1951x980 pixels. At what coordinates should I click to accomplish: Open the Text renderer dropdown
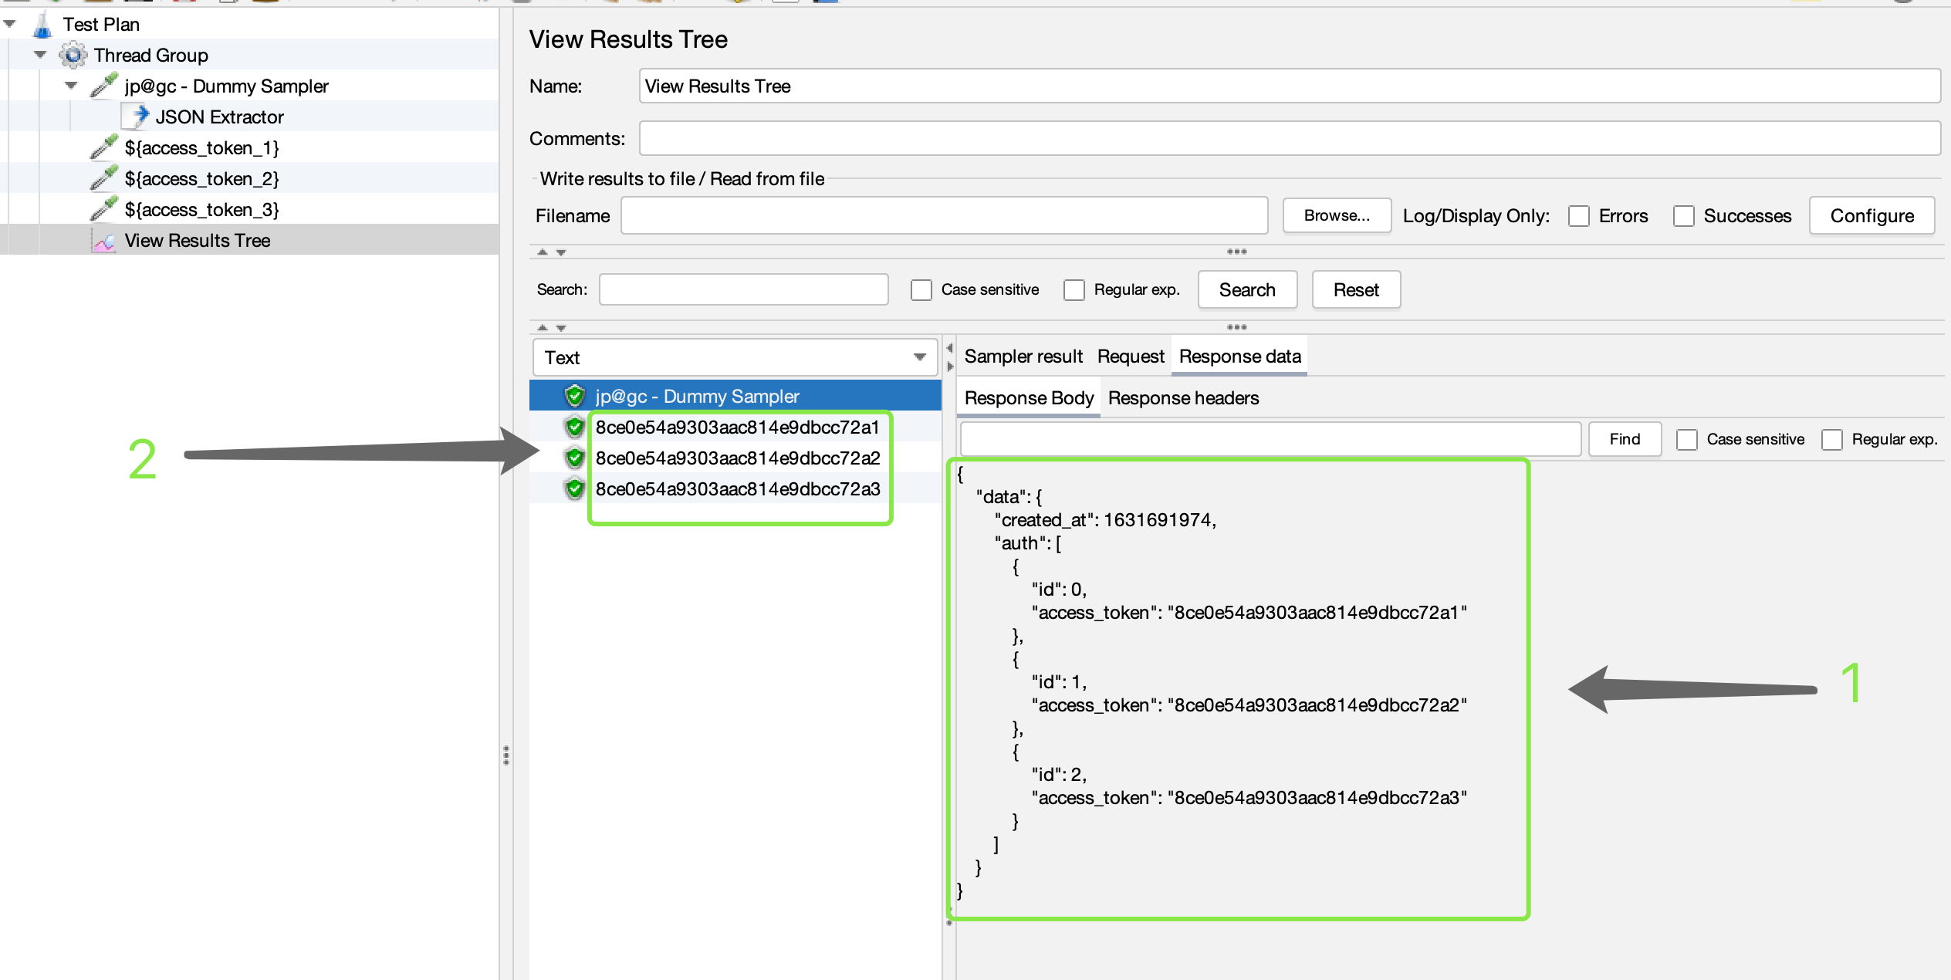[x=735, y=357]
